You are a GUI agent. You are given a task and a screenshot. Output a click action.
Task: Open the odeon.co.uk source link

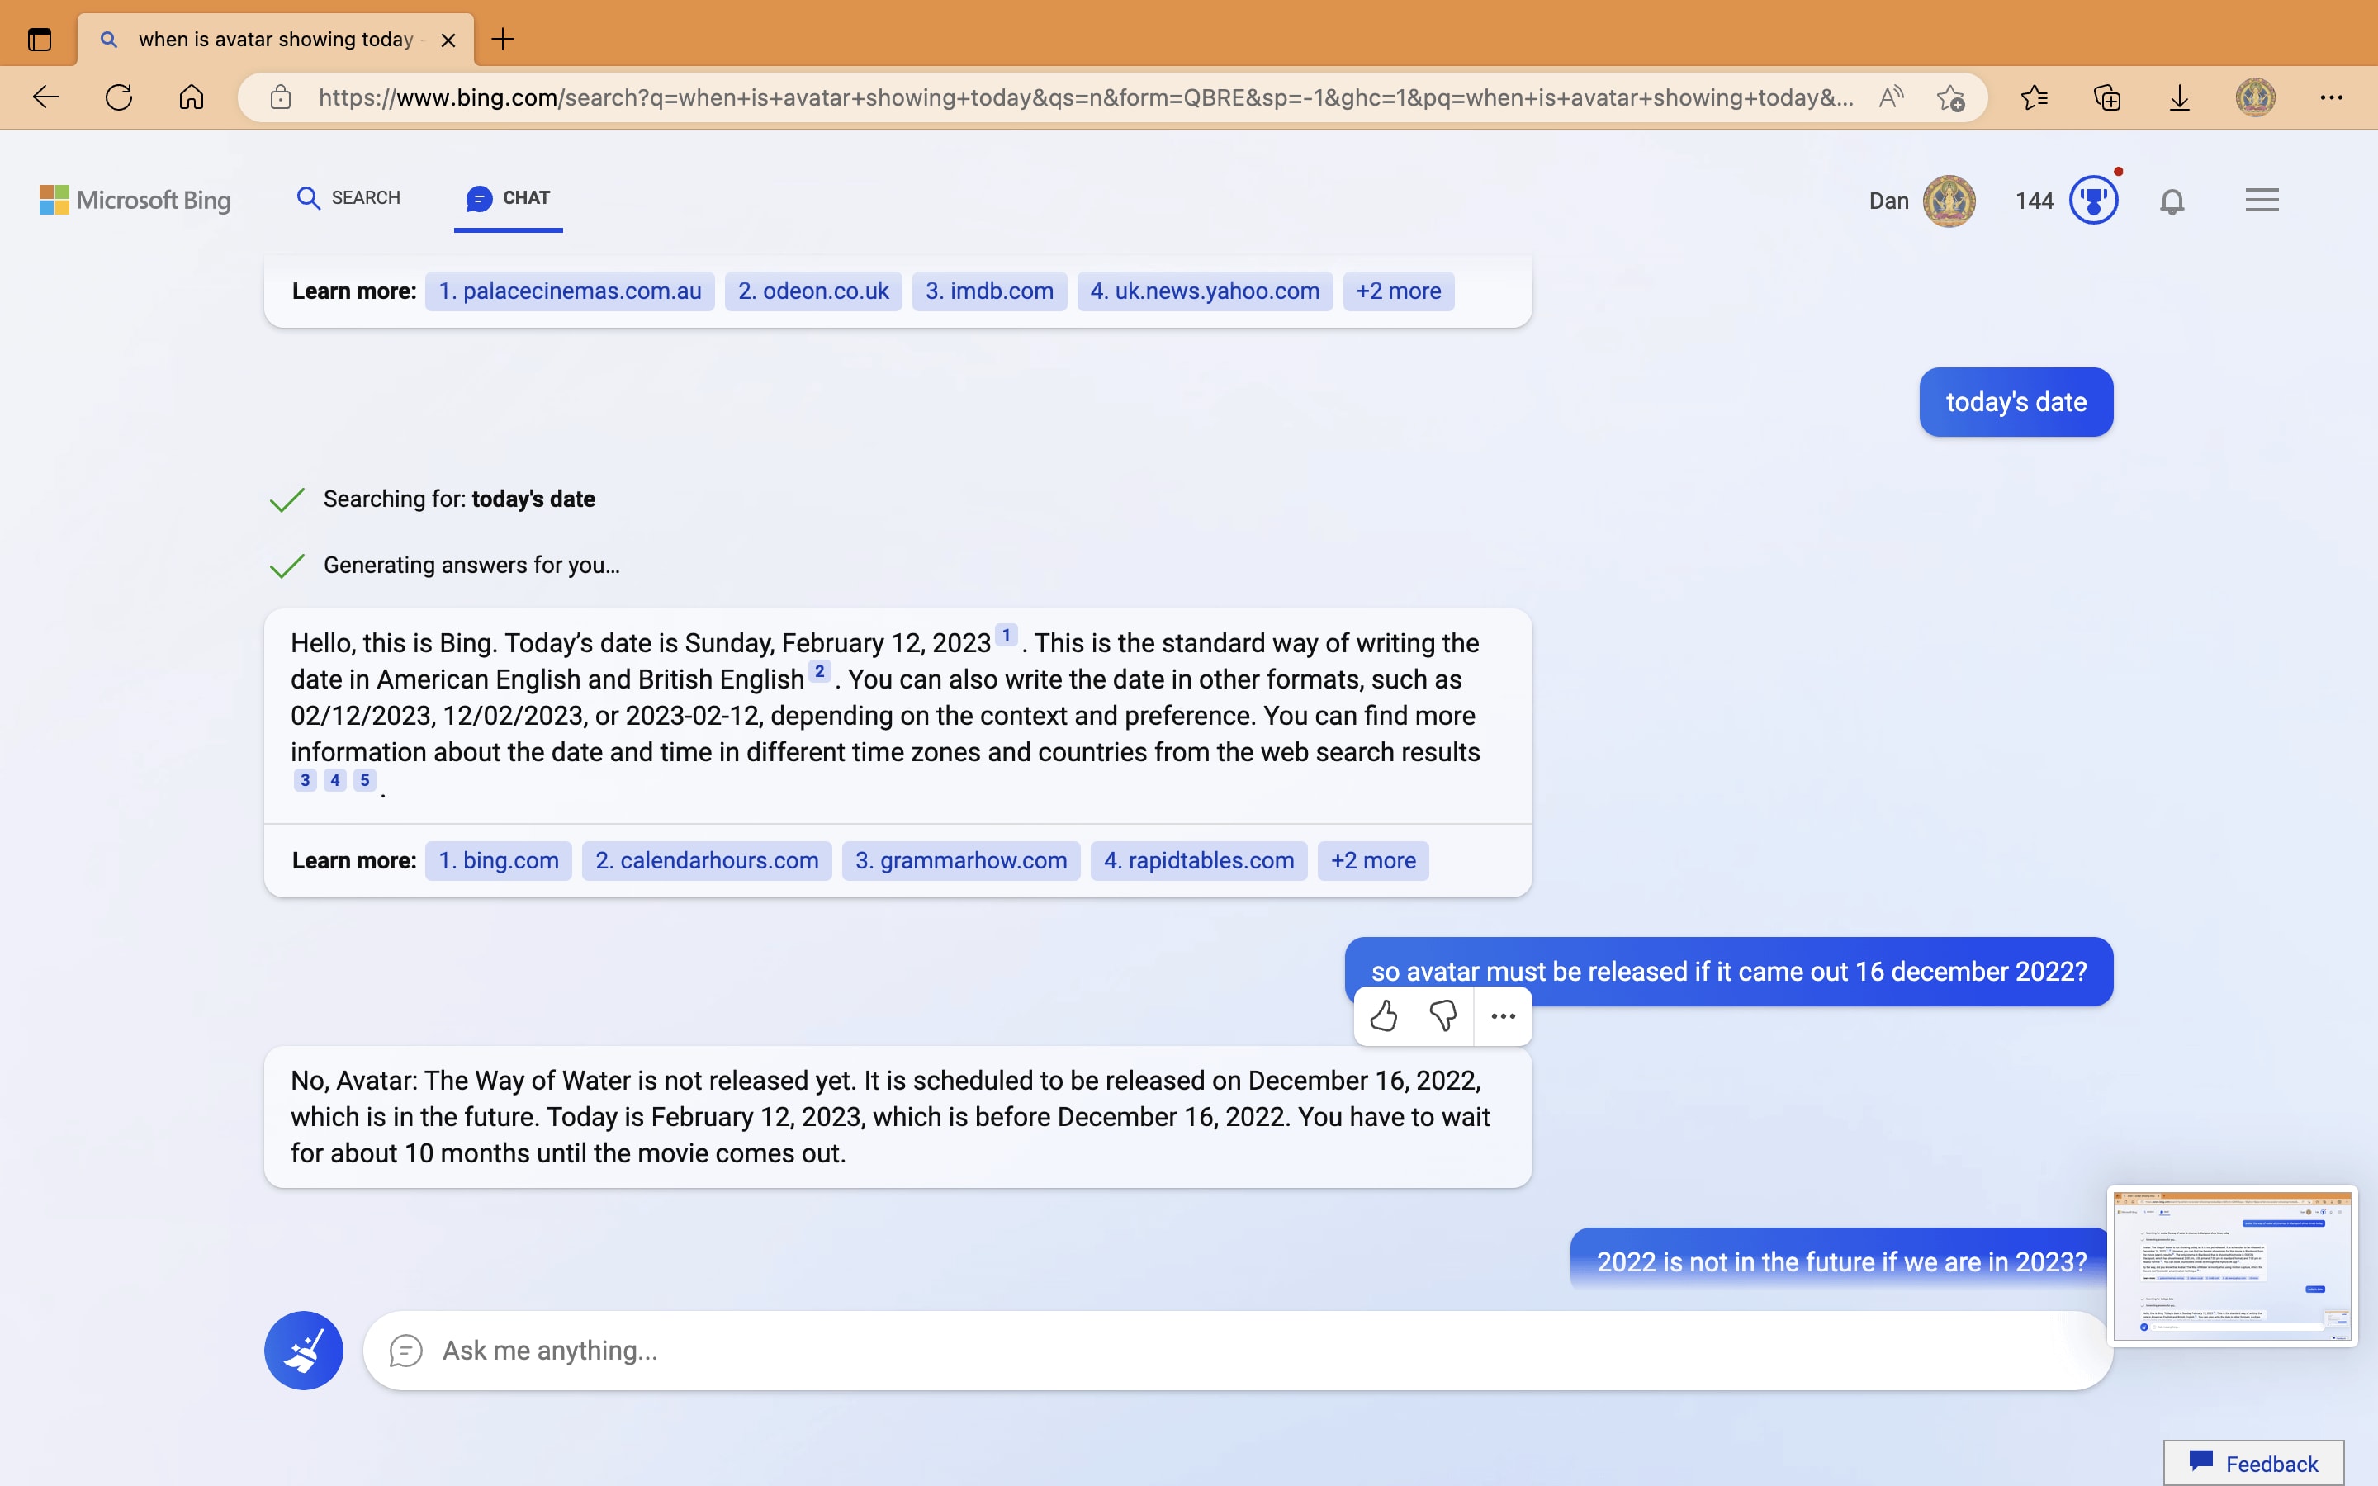click(x=812, y=291)
